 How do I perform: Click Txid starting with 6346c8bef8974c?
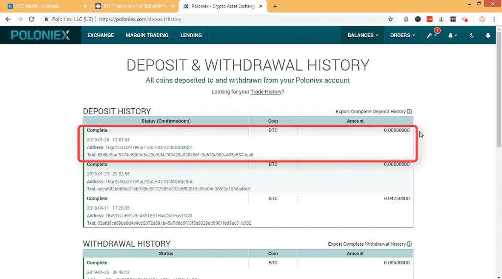click(175, 155)
